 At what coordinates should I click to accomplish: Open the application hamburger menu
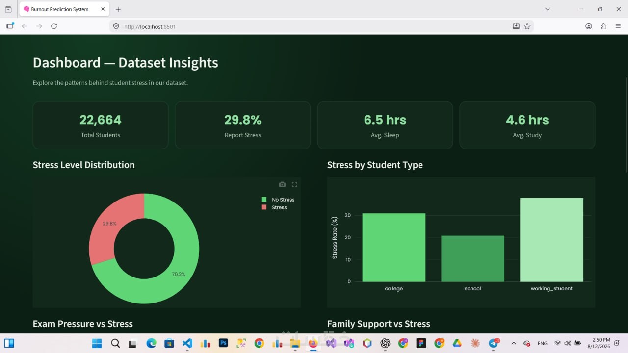(618, 26)
